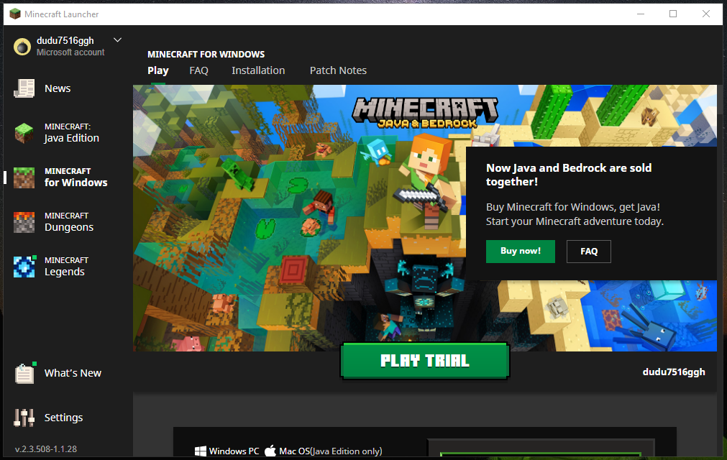
Task: Click the Windows PC logo icon
Action: point(201,451)
